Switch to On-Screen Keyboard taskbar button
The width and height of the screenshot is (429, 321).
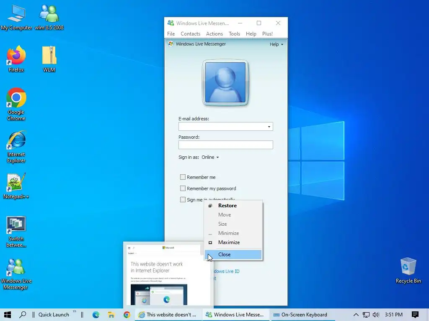pyautogui.click(x=302, y=315)
